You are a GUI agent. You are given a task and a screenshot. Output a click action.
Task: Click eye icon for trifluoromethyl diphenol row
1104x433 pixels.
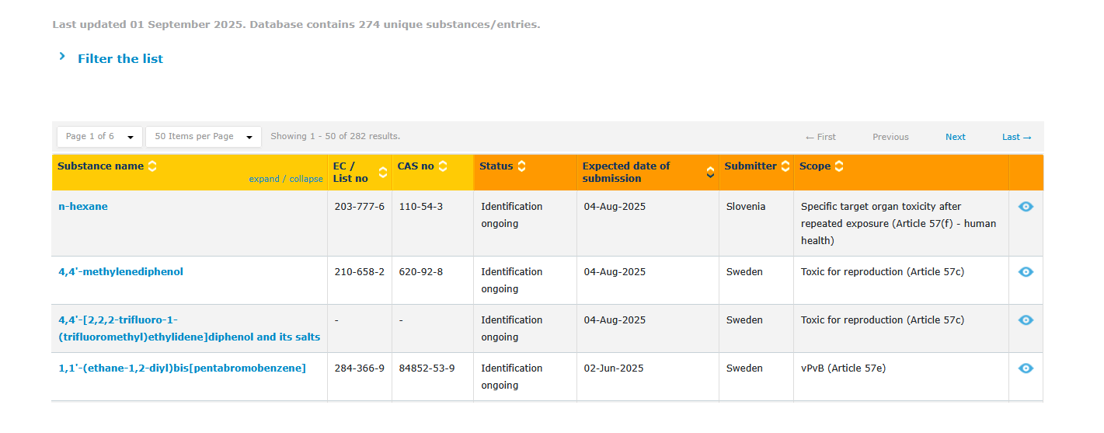(1026, 320)
